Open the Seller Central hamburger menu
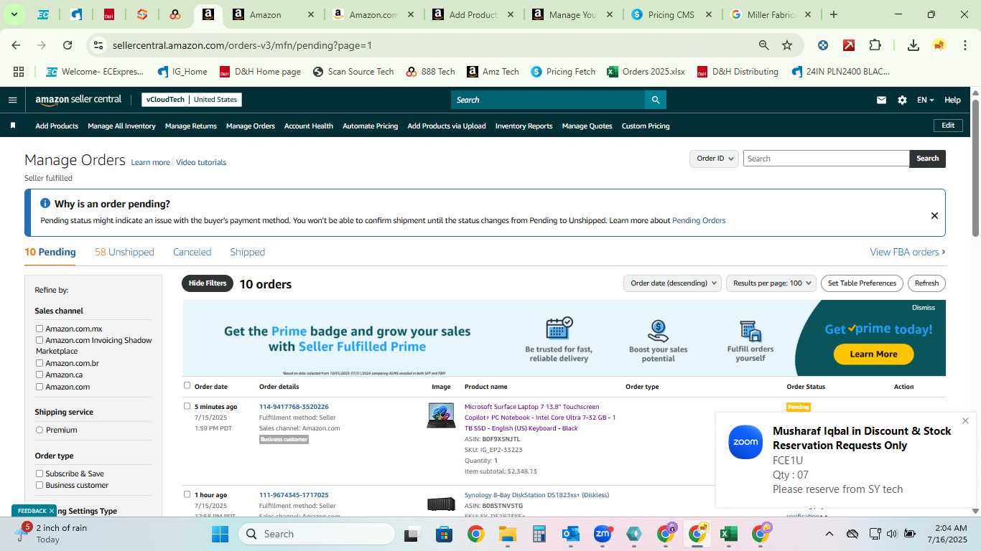The height and width of the screenshot is (551, 981). pos(12,100)
